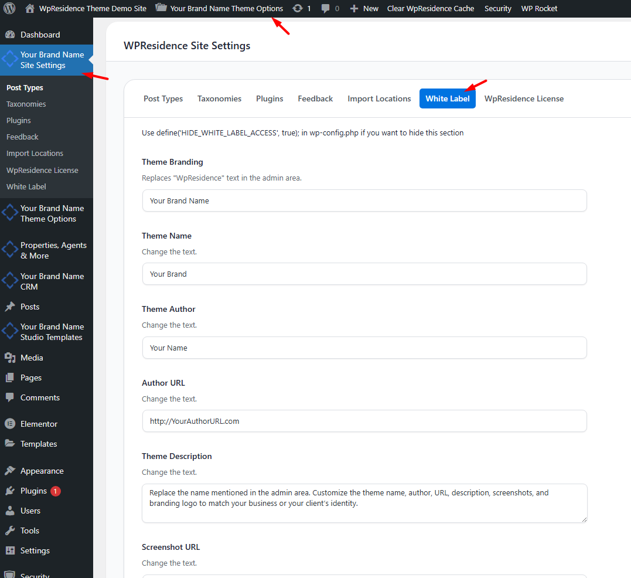Click the pushpin icon for Posts
Screen dimensions: 631x578
coord(10,307)
